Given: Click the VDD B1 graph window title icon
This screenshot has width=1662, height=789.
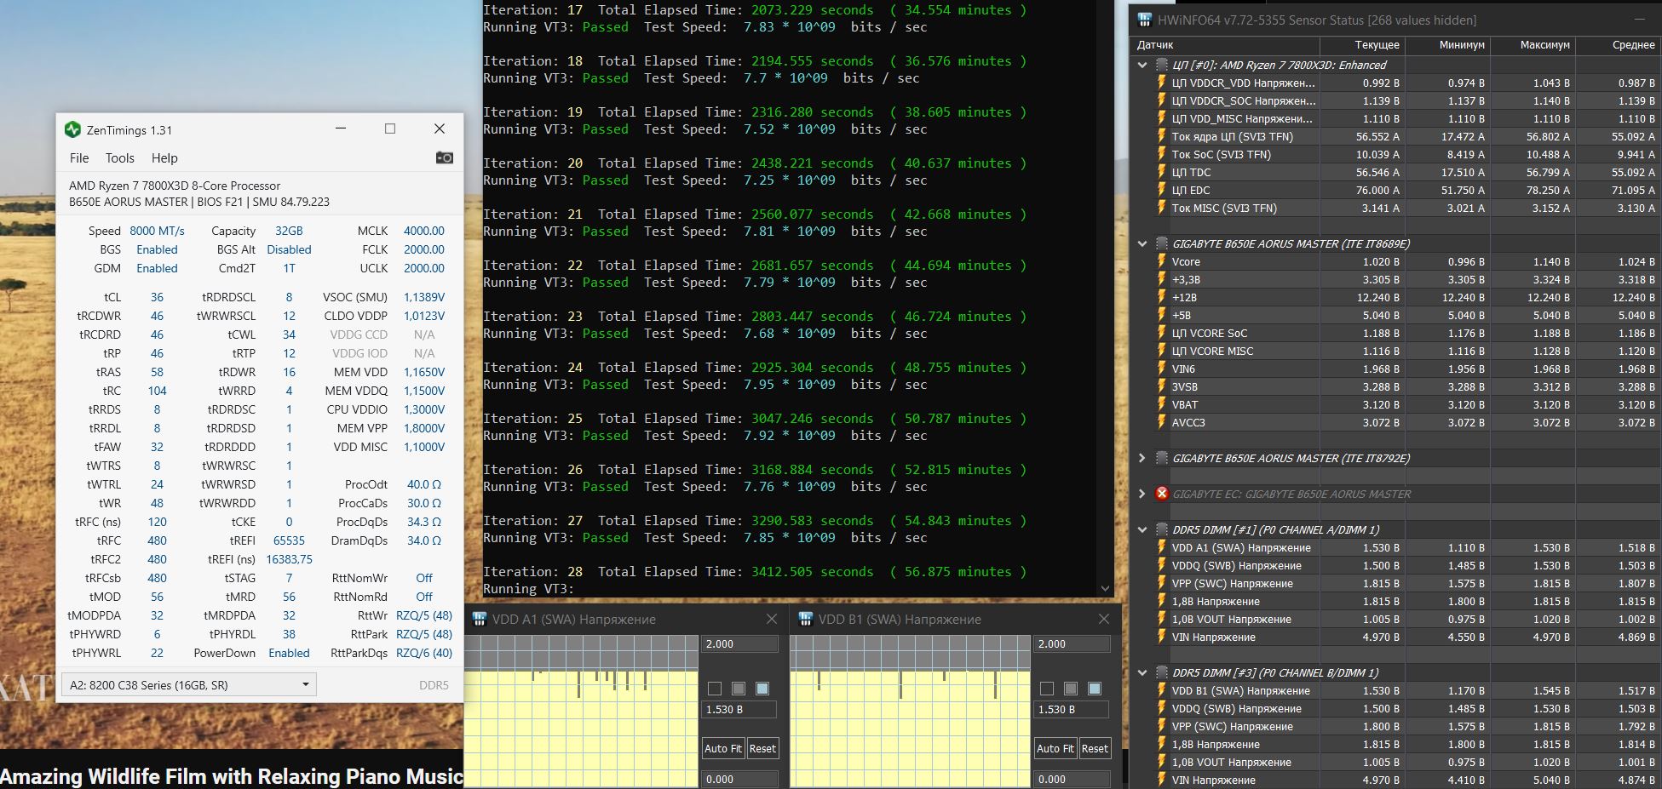Looking at the screenshot, I should (x=805, y=619).
